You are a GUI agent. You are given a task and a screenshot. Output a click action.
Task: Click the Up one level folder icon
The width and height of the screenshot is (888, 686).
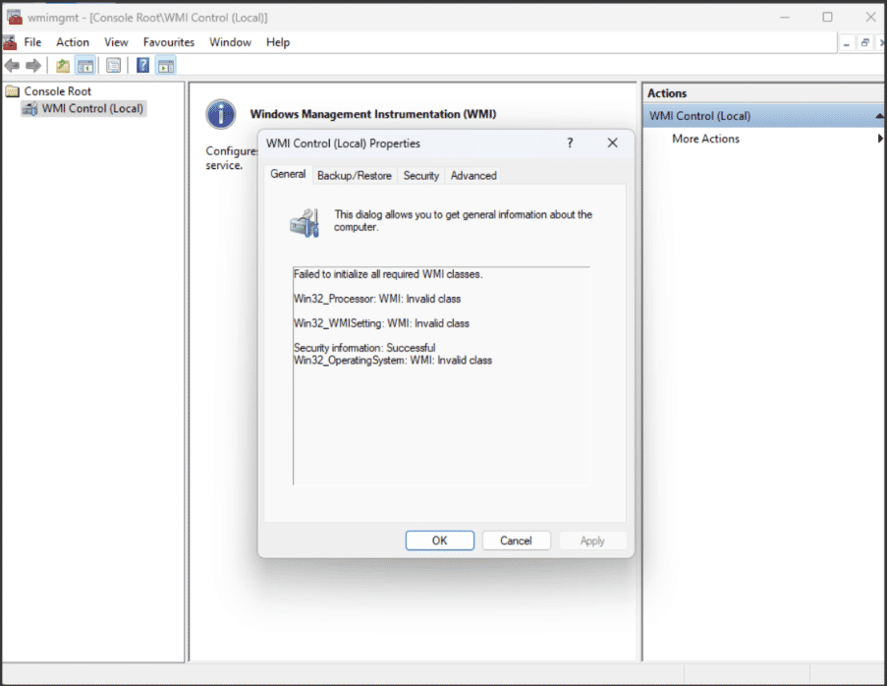tap(63, 66)
